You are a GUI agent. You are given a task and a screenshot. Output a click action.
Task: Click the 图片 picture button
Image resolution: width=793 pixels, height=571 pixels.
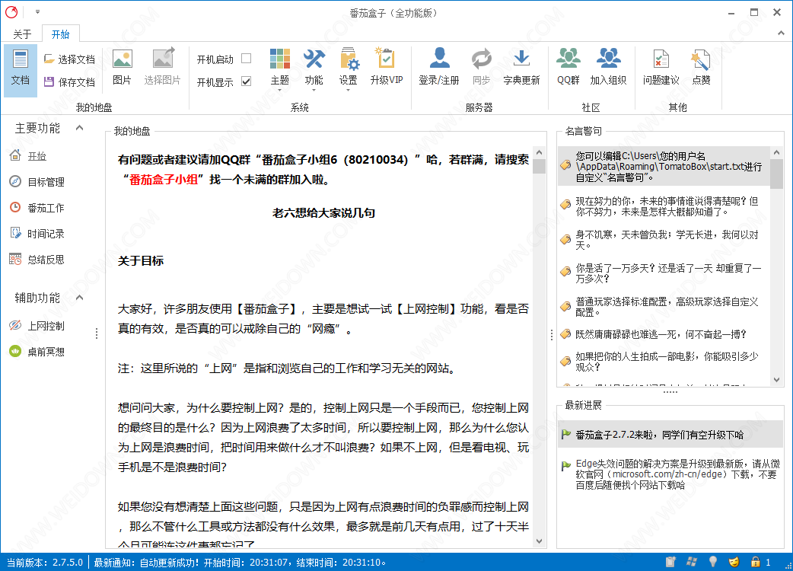(122, 67)
